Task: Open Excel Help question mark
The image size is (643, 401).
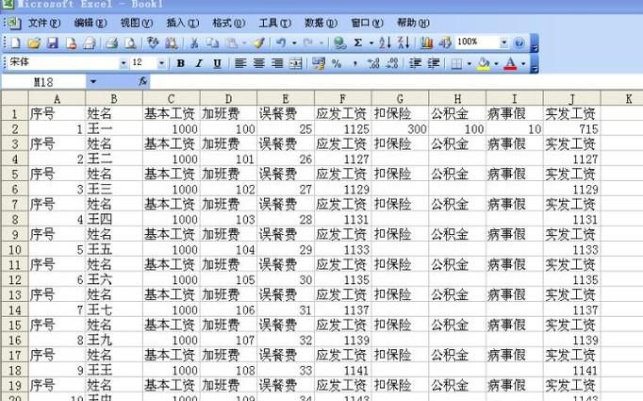Action: (519, 42)
